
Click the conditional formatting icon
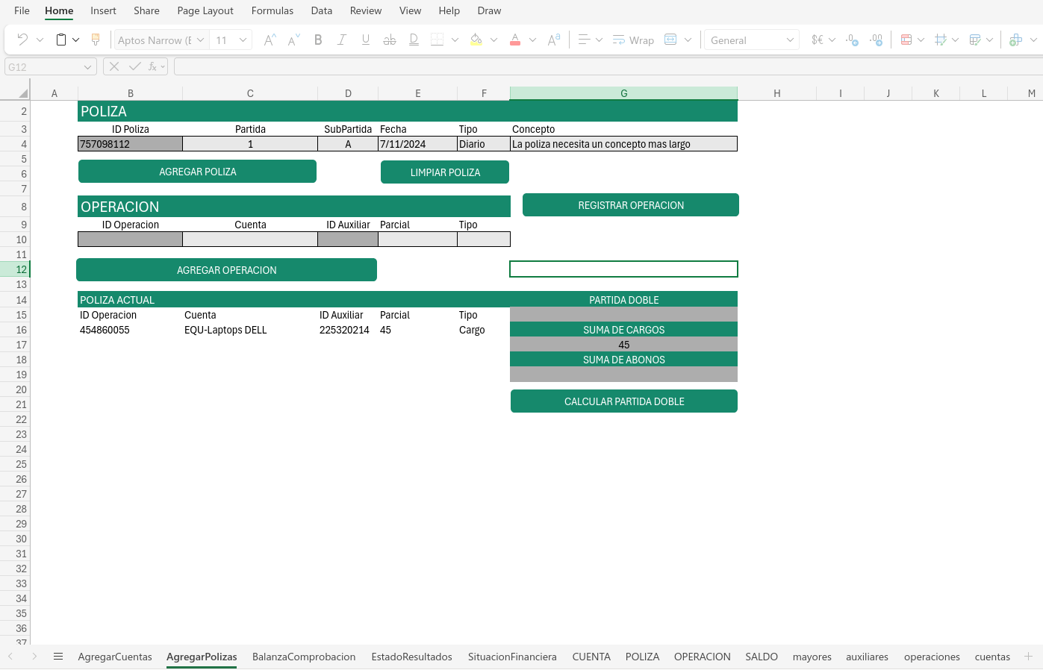click(906, 40)
